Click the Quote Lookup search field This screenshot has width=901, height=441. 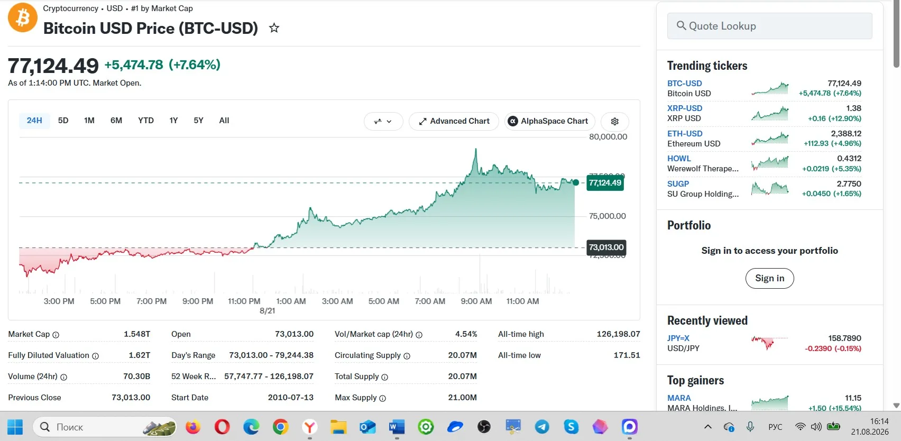pos(769,26)
